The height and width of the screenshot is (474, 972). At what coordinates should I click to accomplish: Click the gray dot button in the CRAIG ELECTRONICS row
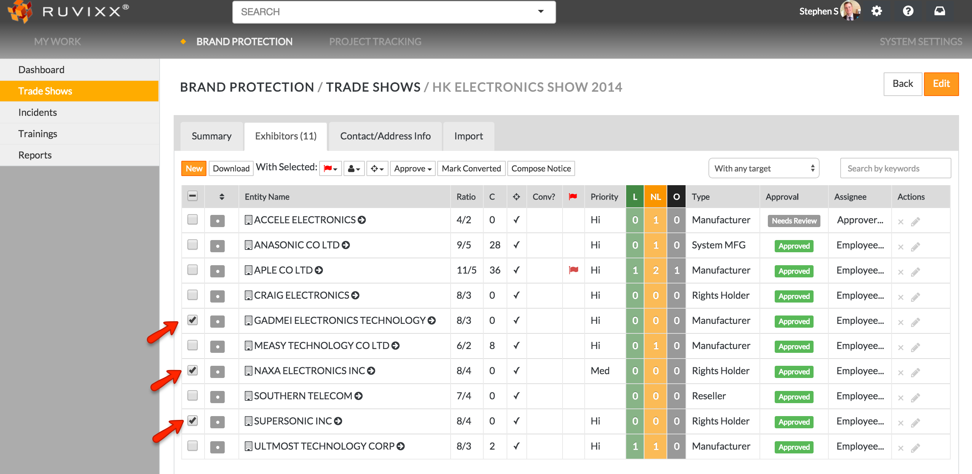point(217,296)
